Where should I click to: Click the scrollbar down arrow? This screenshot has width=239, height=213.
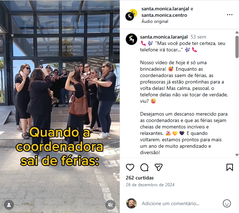pos(237,155)
